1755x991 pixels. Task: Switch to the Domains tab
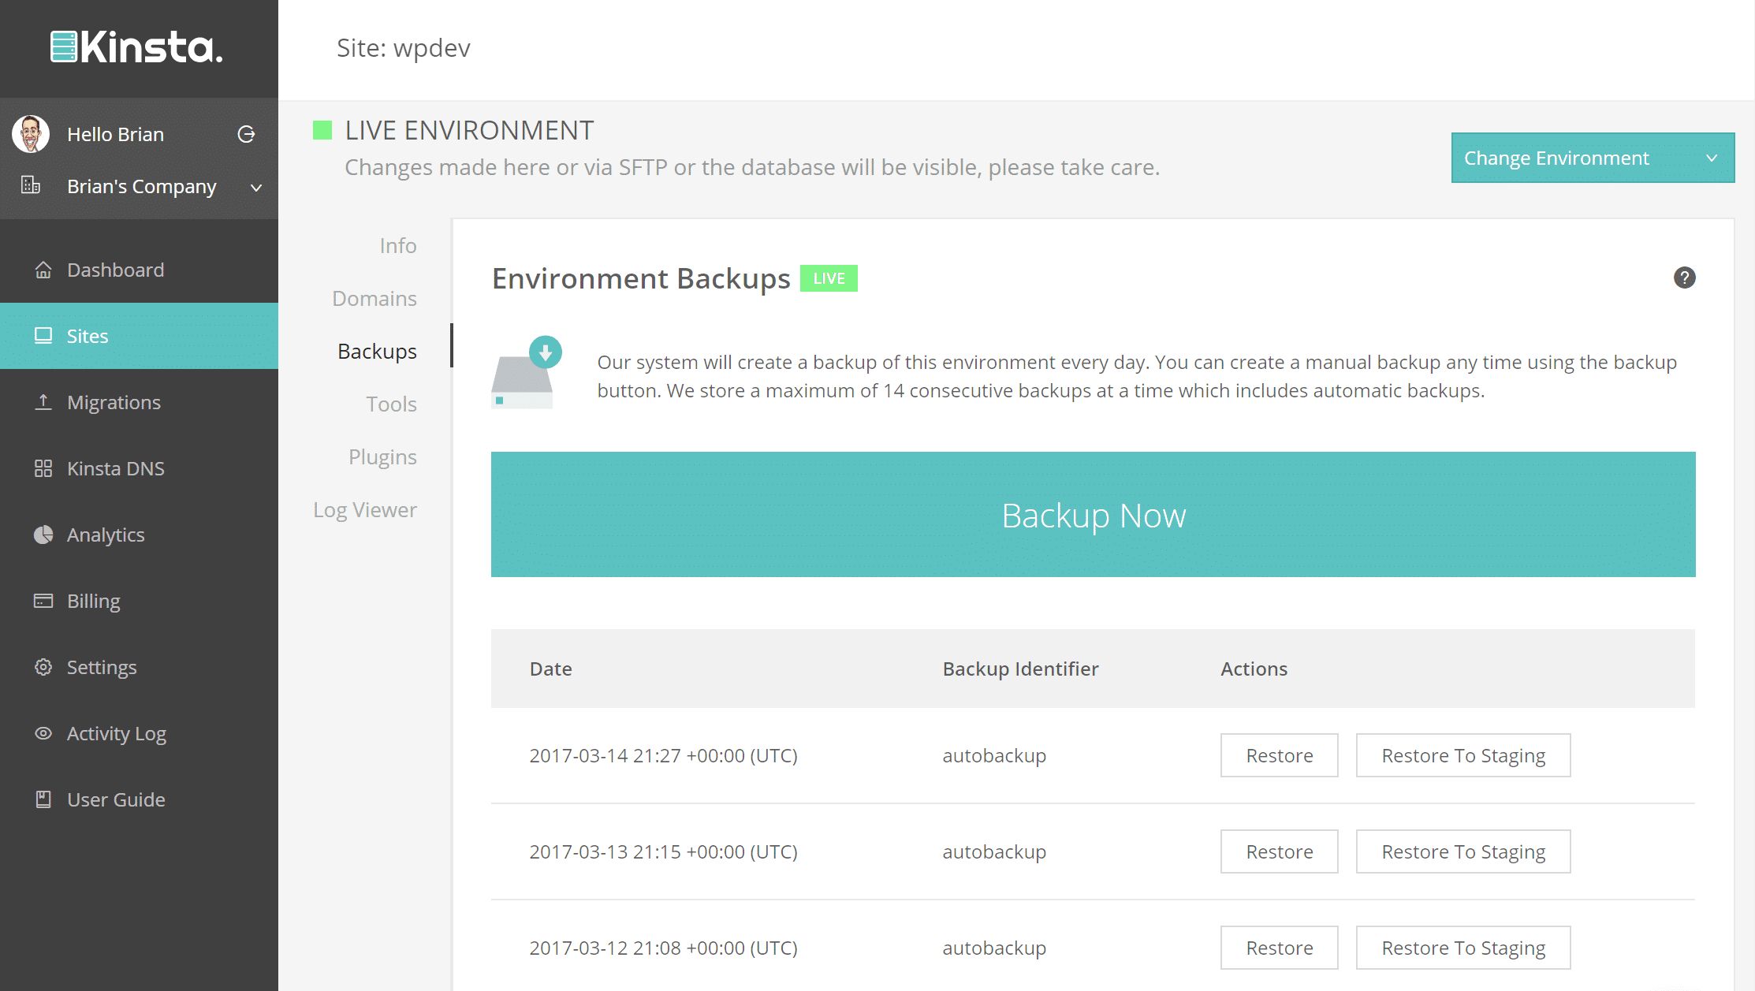pyautogui.click(x=374, y=298)
